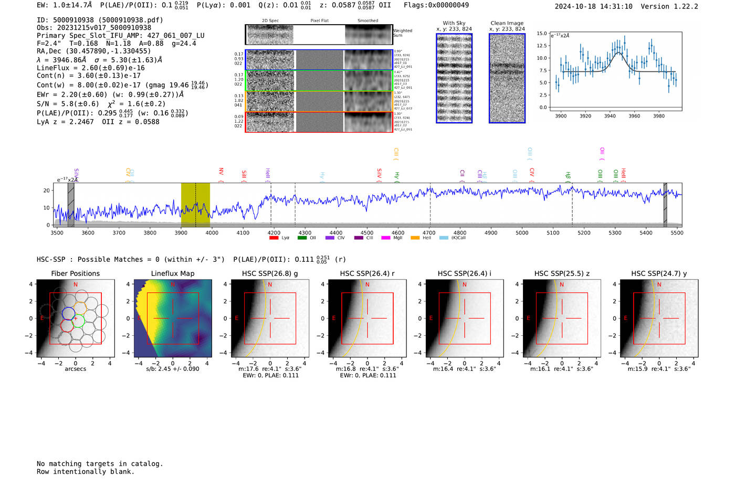Click the Lyα red legend swatch
The height and width of the screenshot is (500, 735).
(x=274, y=238)
